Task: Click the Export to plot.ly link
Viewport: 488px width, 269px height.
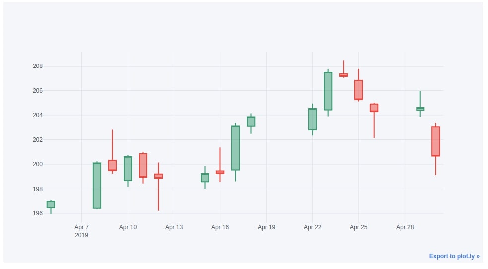Action: pyautogui.click(x=454, y=256)
